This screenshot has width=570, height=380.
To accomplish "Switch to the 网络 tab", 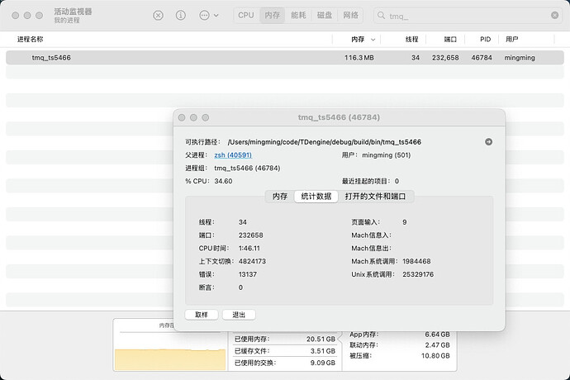I will coord(351,15).
